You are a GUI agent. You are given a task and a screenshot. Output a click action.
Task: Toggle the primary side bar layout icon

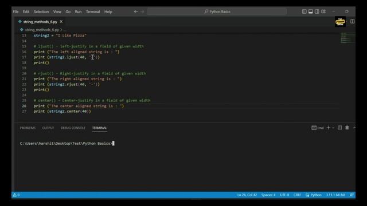(304, 11)
